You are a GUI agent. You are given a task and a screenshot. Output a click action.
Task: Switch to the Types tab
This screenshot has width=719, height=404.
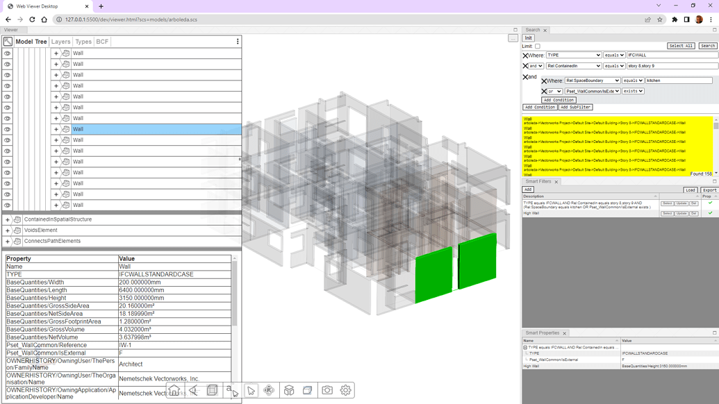pos(83,41)
